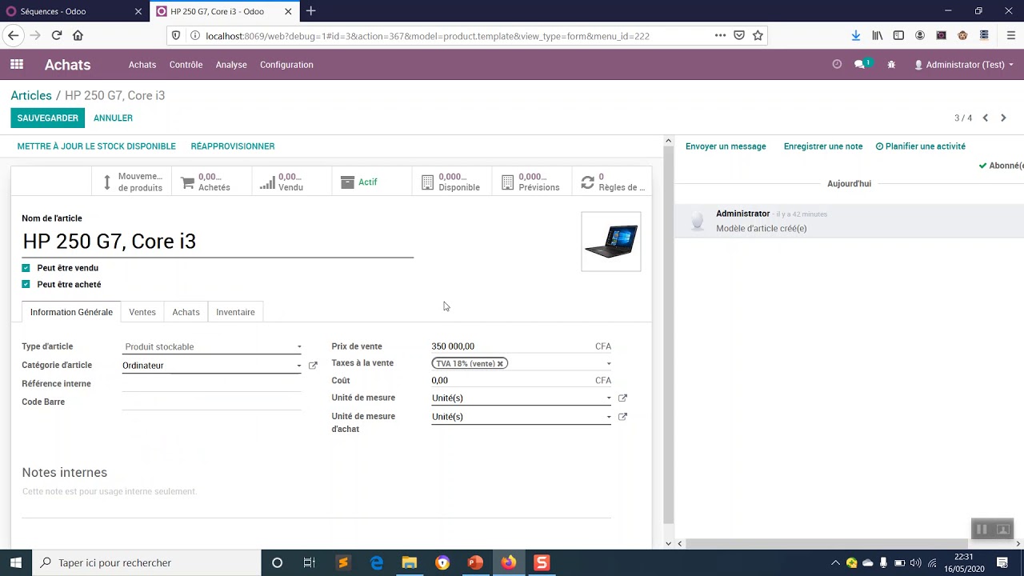The height and width of the screenshot is (576, 1024).
Task: Click Envoyer un message
Action: [x=726, y=146]
